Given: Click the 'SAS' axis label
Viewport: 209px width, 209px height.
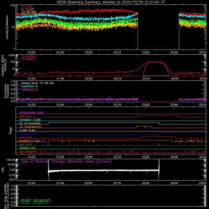Looking at the screenshot, I should click(3, 170).
